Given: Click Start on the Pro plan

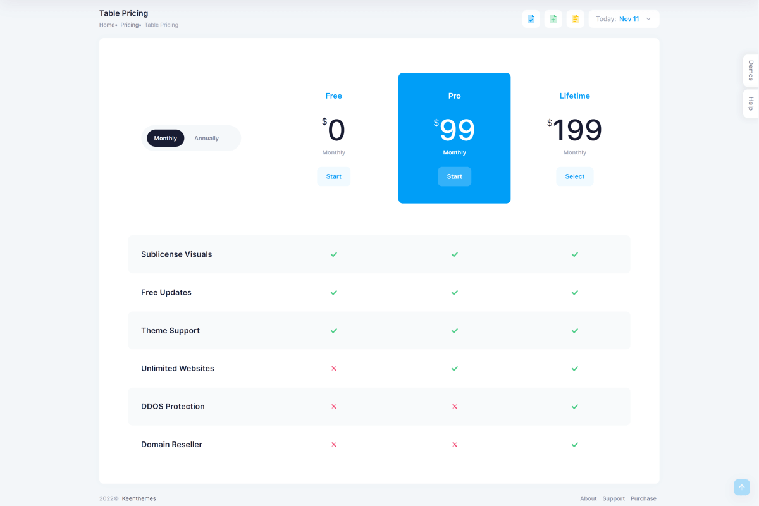Looking at the screenshot, I should tap(454, 176).
